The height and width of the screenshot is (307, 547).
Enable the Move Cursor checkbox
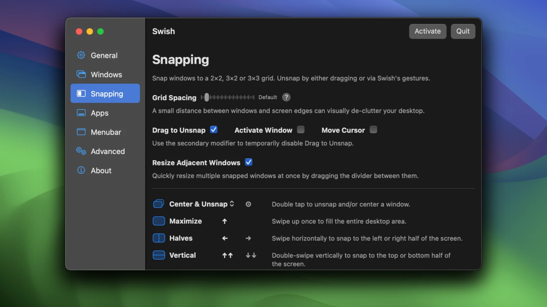click(373, 130)
